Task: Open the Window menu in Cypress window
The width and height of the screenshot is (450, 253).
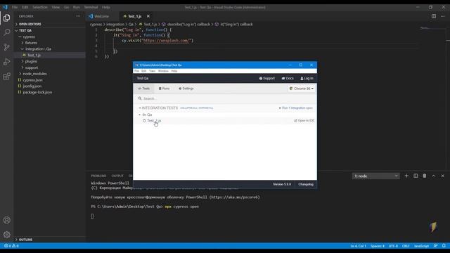Action: (163, 71)
